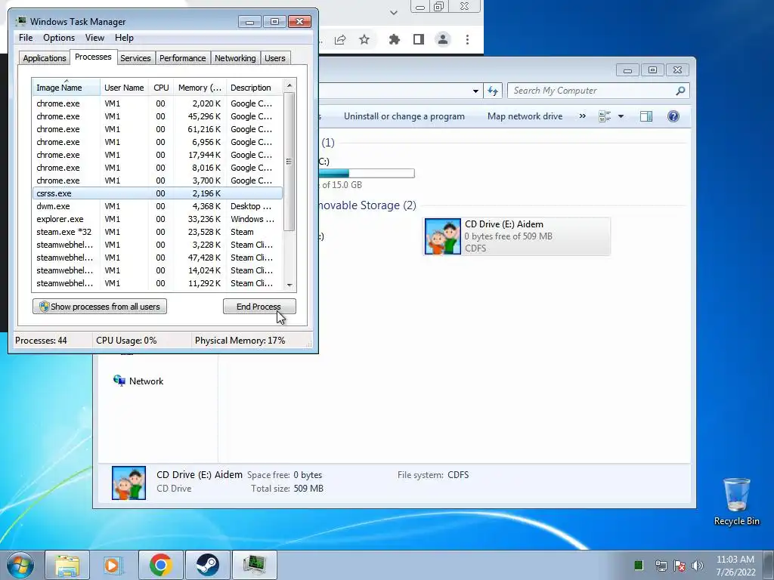Click the Chrome share page icon
The width and height of the screenshot is (774, 580).
point(340,39)
